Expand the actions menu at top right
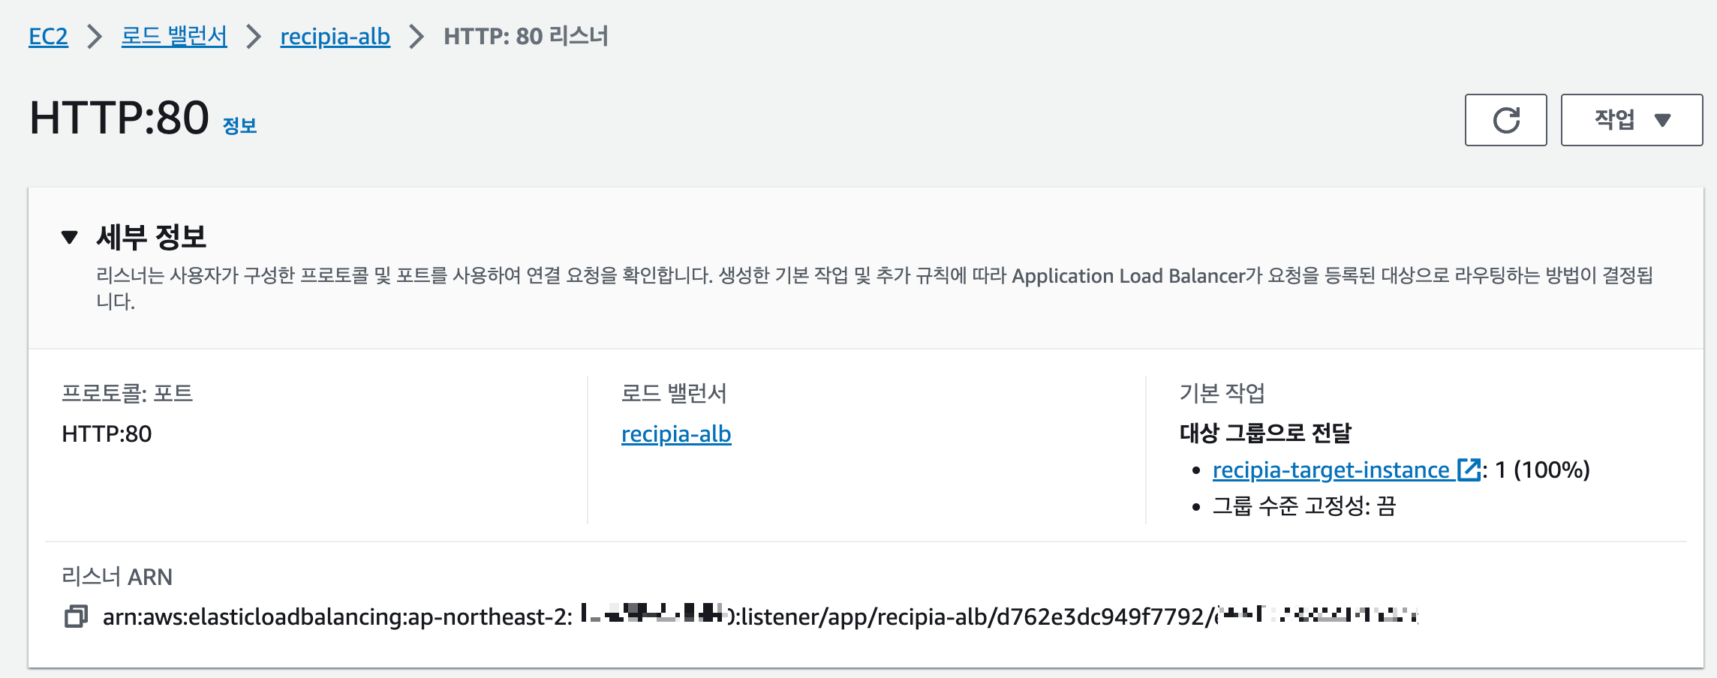The image size is (1717, 678). point(1630,119)
